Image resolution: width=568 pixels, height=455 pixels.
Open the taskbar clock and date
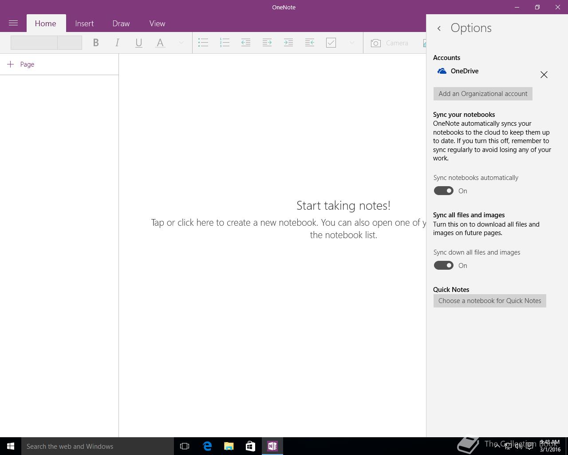(550, 446)
